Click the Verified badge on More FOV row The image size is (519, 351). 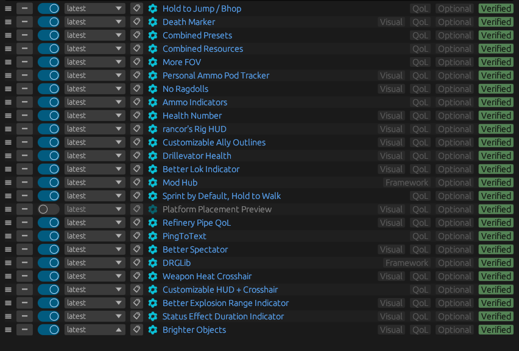[x=496, y=62]
